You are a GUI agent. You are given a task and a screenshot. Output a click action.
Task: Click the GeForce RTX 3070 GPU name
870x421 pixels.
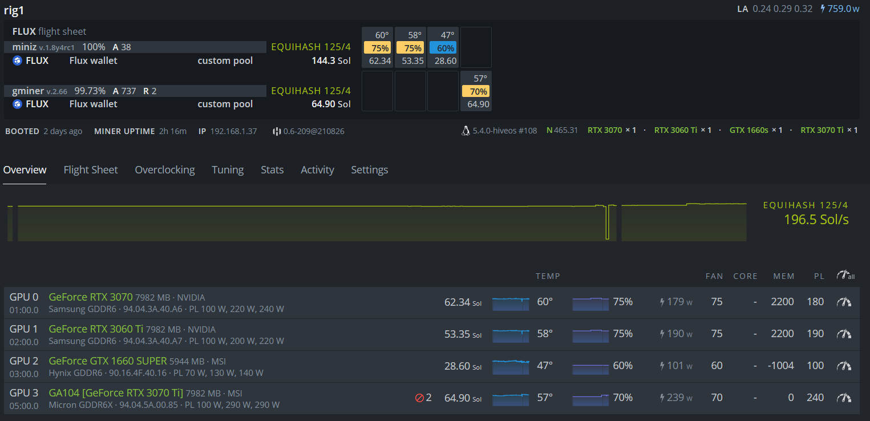[91, 297]
